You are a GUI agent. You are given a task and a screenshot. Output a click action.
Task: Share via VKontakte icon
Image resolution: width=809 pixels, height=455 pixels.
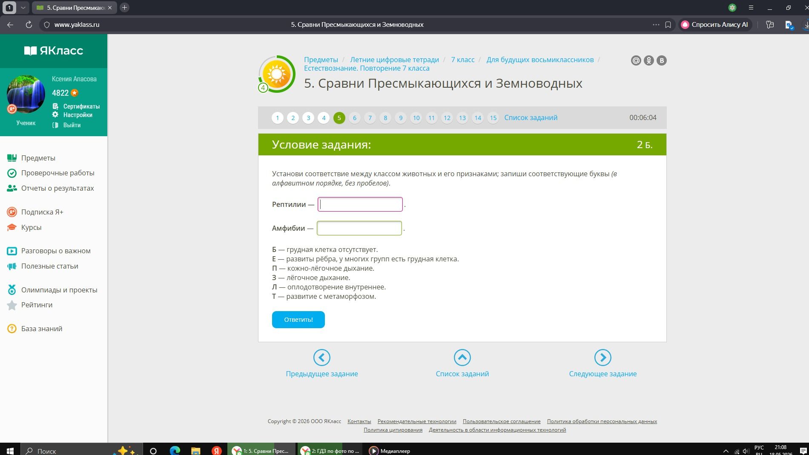[661, 60]
